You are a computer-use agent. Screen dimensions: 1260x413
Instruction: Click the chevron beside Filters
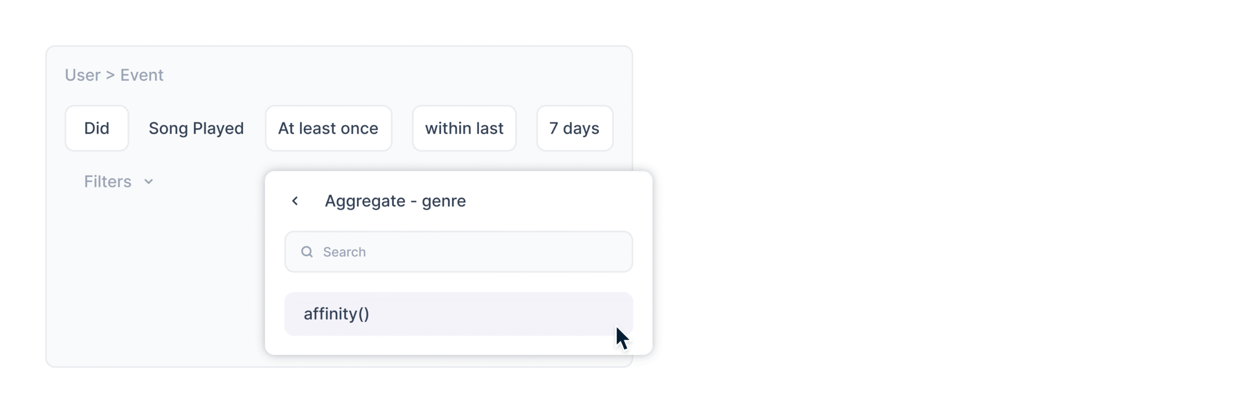(x=149, y=182)
